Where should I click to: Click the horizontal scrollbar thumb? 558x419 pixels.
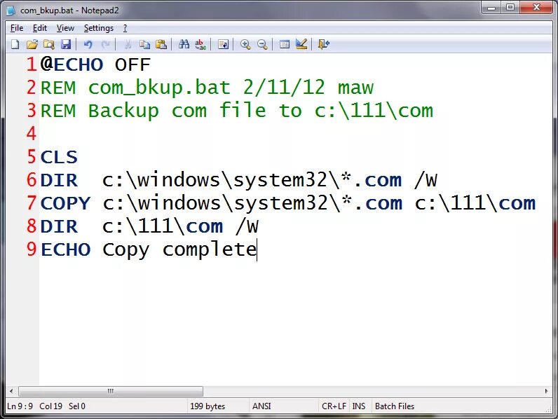click(x=111, y=391)
